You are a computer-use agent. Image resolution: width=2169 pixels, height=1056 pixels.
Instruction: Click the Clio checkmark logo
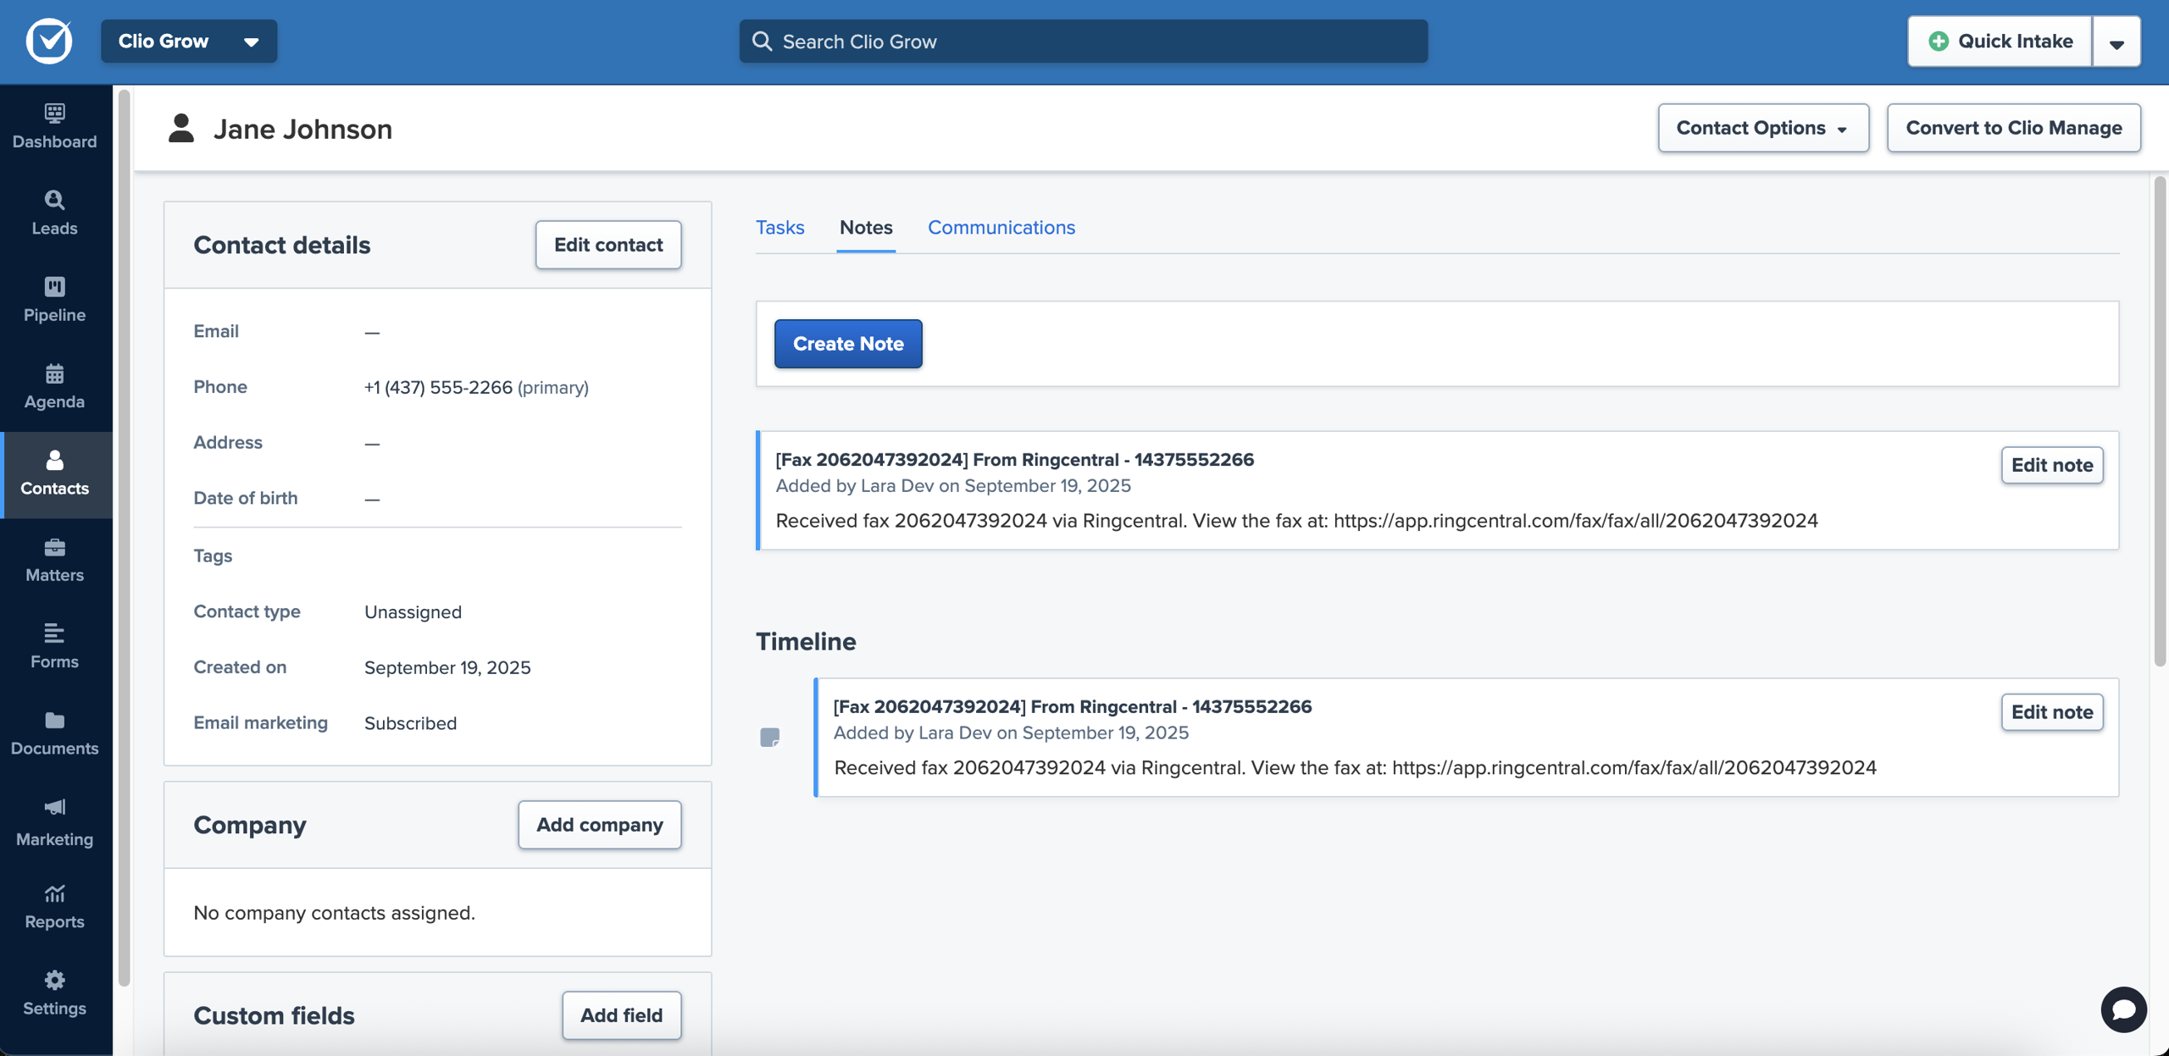tap(49, 41)
